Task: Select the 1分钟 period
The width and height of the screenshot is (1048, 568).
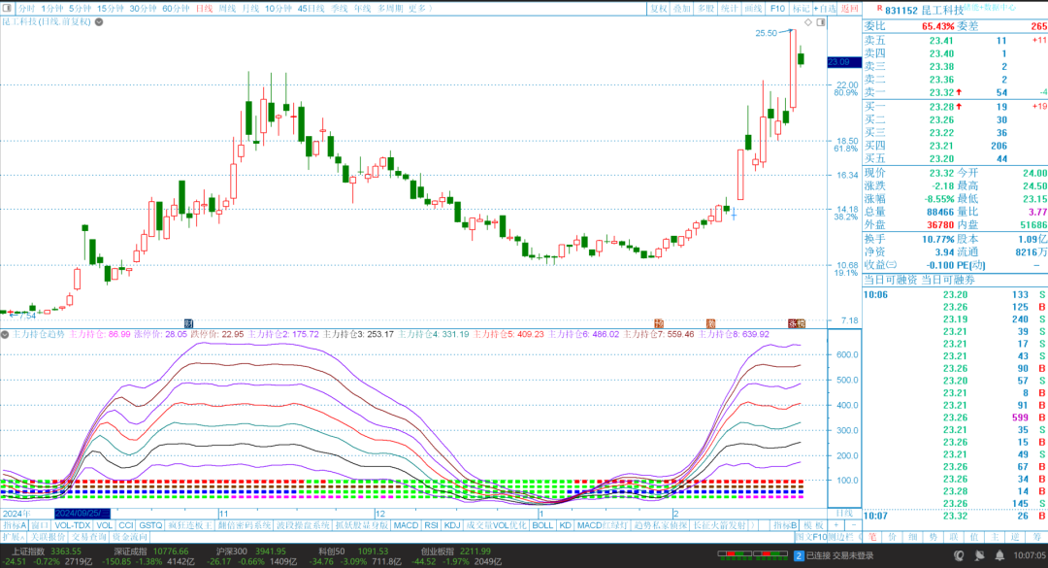Action: 51,9
